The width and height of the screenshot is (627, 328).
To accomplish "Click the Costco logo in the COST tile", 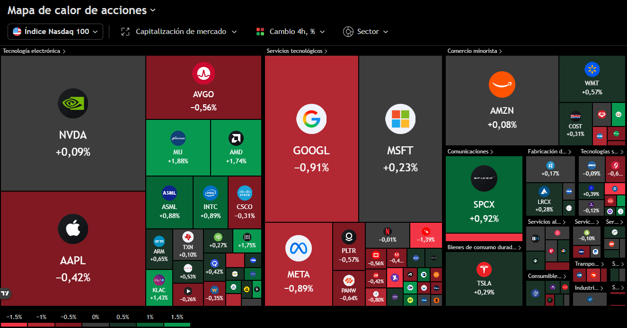I will click(x=575, y=116).
